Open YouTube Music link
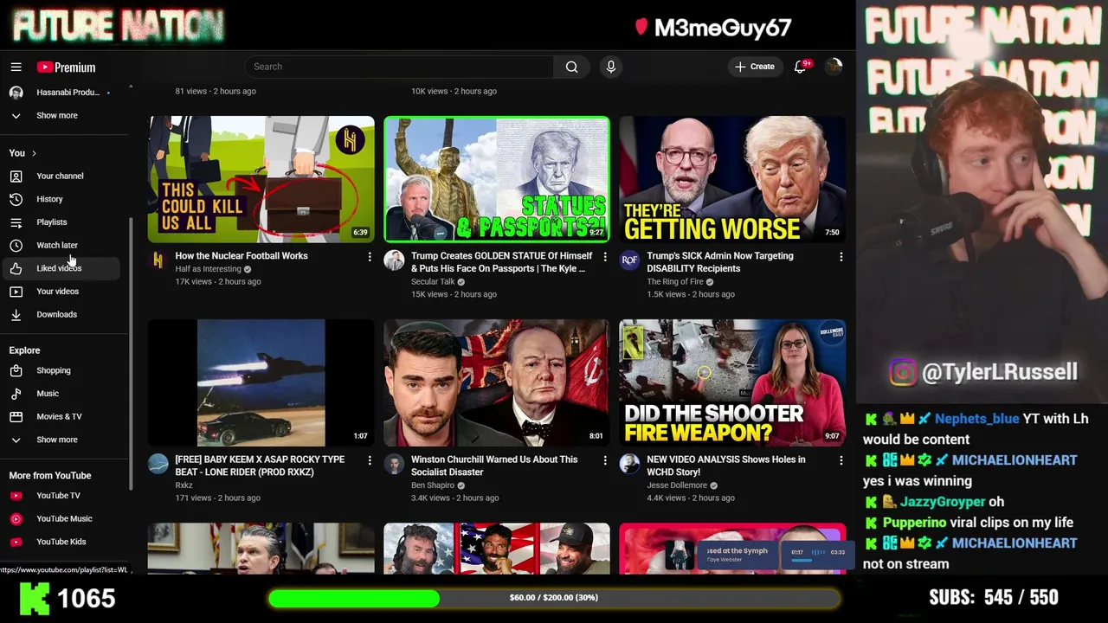Viewport: 1108px width, 623px height. 65,518
